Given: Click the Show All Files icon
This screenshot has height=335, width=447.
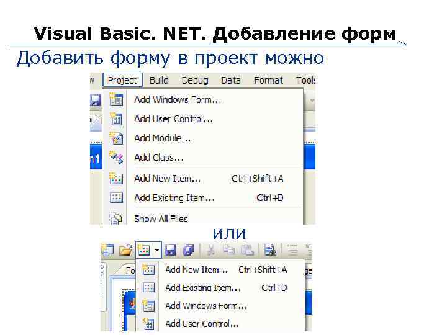Looking at the screenshot, I should pos(116,219).
